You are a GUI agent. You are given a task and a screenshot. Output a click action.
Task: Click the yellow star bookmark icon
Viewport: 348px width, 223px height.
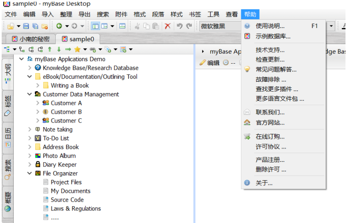[77, 49]
